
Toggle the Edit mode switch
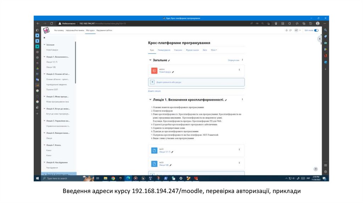[x=316, y=30]
